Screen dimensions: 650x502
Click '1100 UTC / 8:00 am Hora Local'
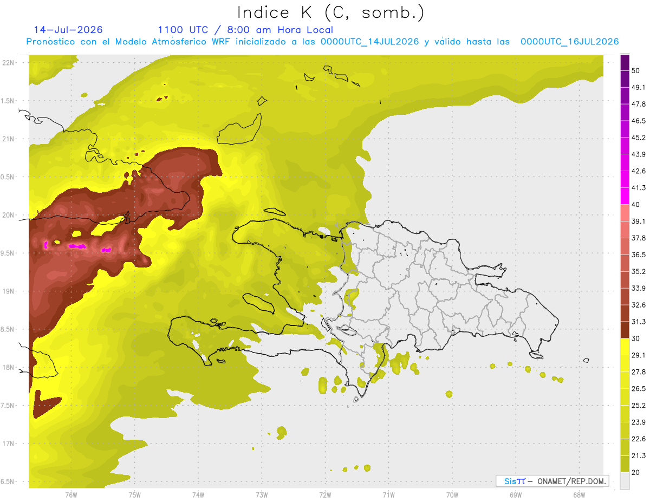[x=245, y=30]
